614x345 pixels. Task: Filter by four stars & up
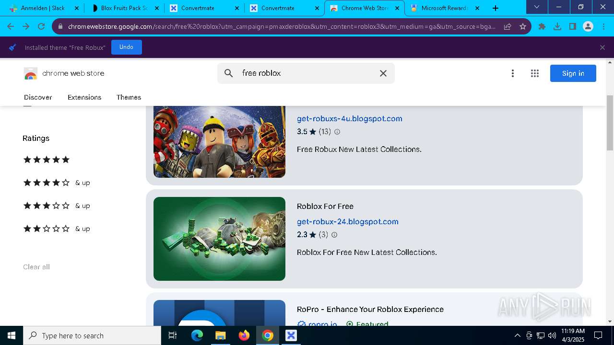[57, 183]
